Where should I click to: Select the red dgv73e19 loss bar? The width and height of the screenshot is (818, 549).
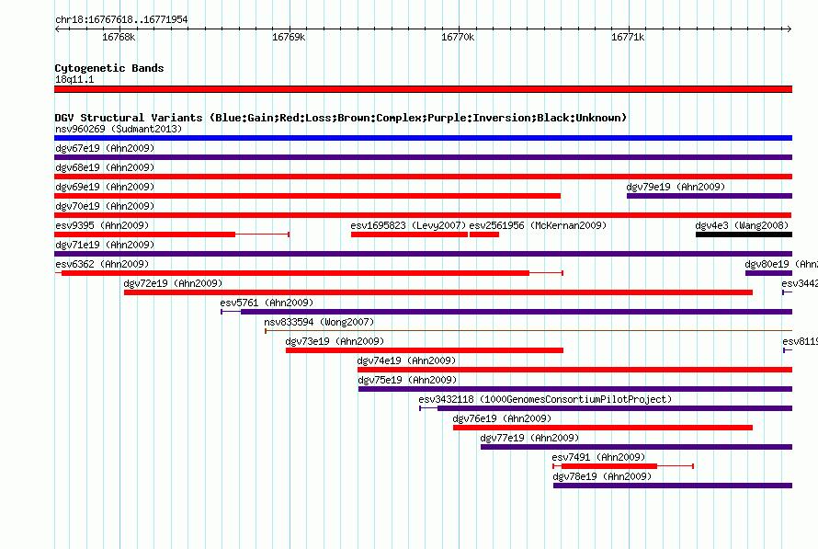(x=425, y=350)
